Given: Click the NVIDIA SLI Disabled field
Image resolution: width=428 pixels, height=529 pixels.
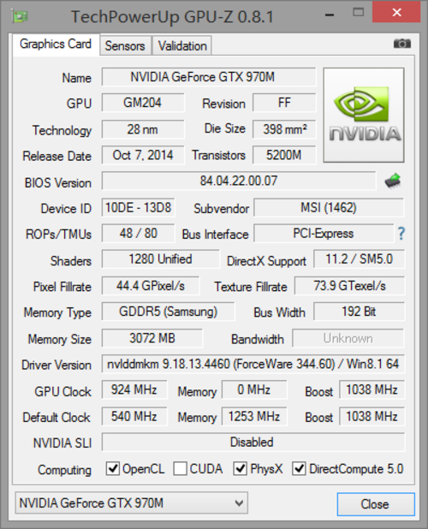Looking at the screenshot, I should (x=253, y=442).
